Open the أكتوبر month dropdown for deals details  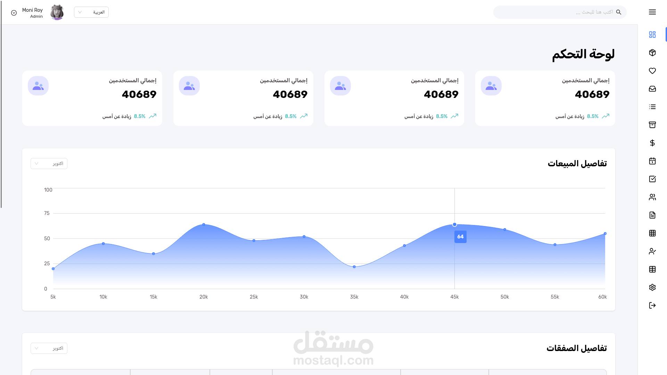pyautogui.click(x=49, y=348)
